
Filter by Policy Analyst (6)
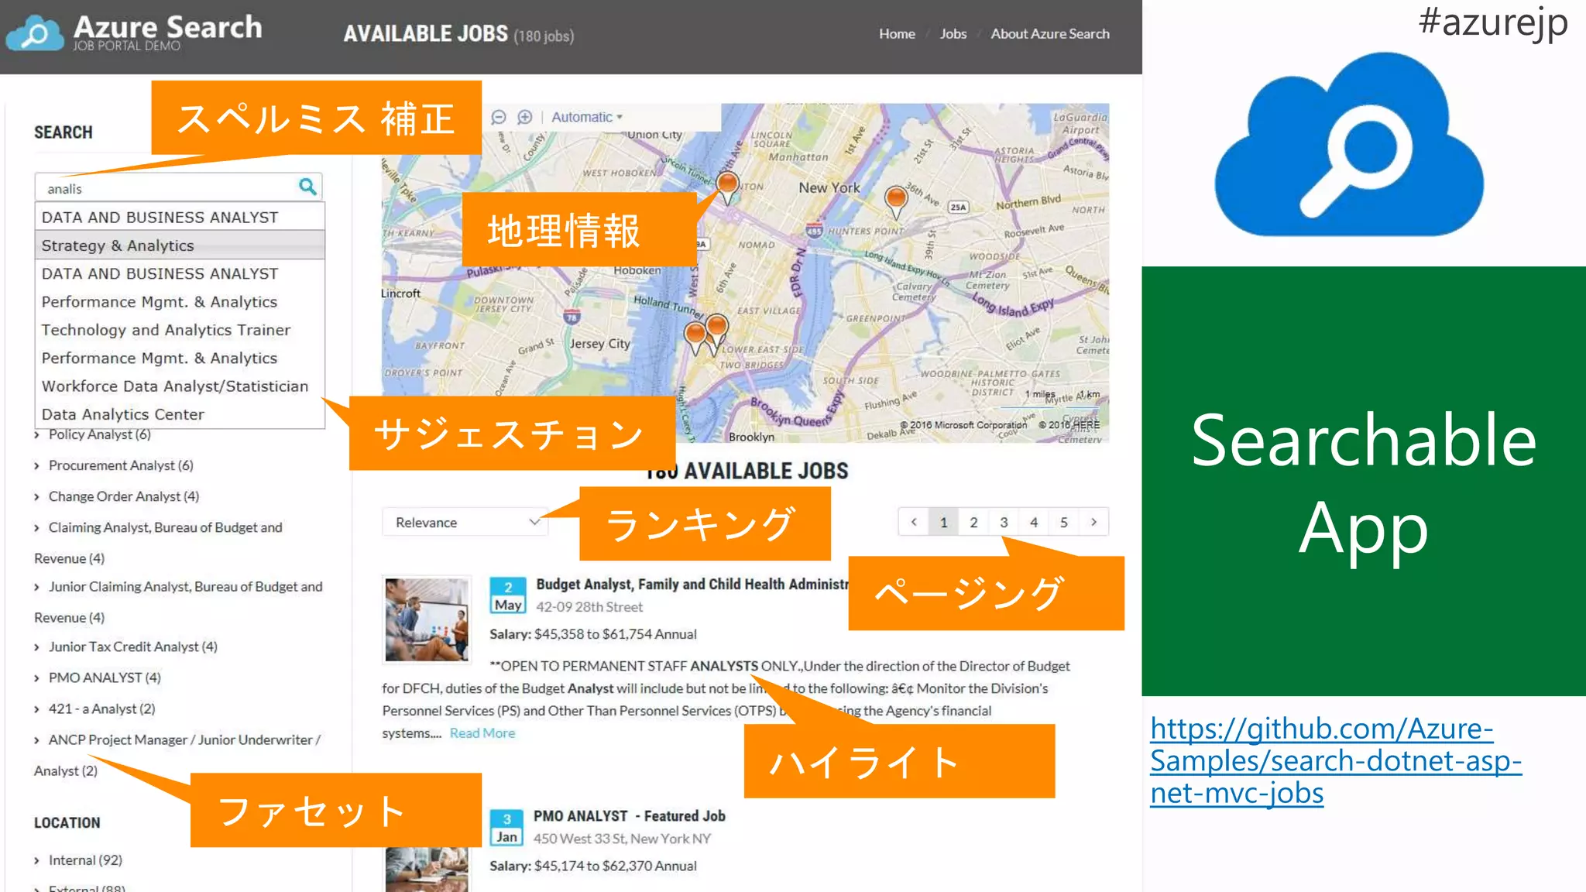tap(100, 434)
